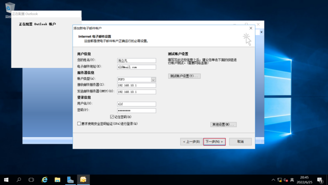Focus the email address field tlf@mail.com
Viewport: 328px width, 185px height.
click(x=137, y=67)
